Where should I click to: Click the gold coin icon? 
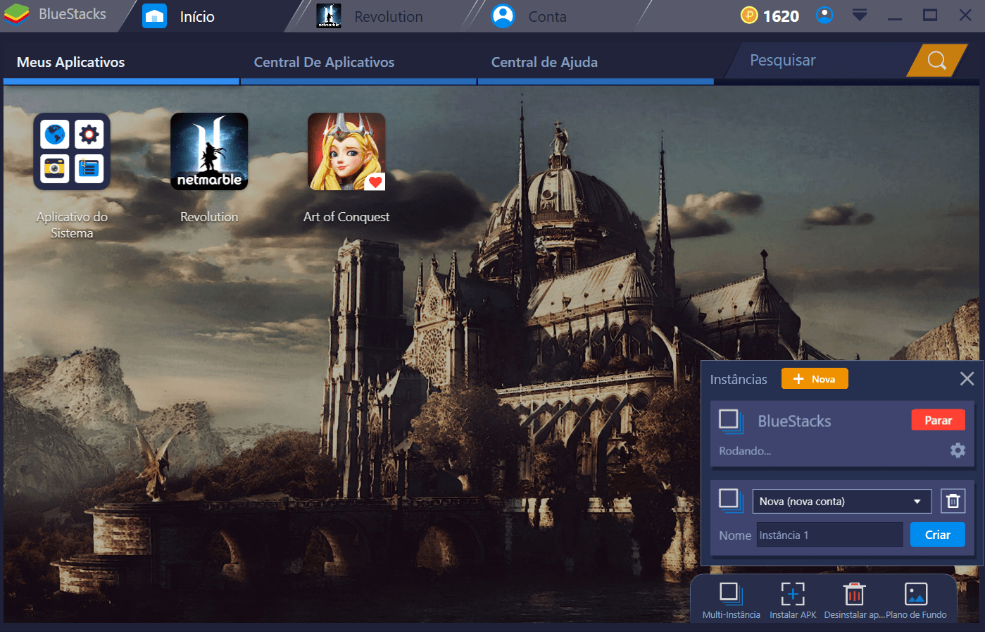(748, 15)
